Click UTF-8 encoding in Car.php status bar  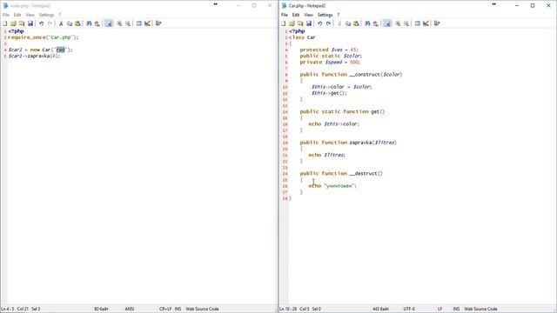409,310
